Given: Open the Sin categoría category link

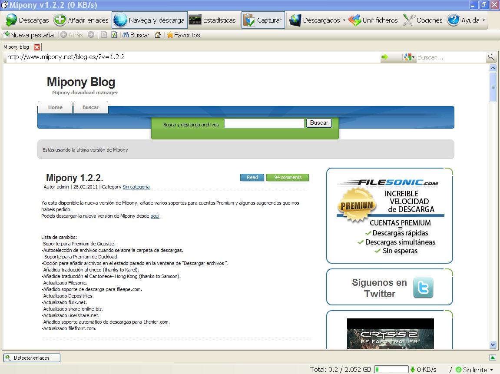Looking at the screenshot, I should coord(136,187).
